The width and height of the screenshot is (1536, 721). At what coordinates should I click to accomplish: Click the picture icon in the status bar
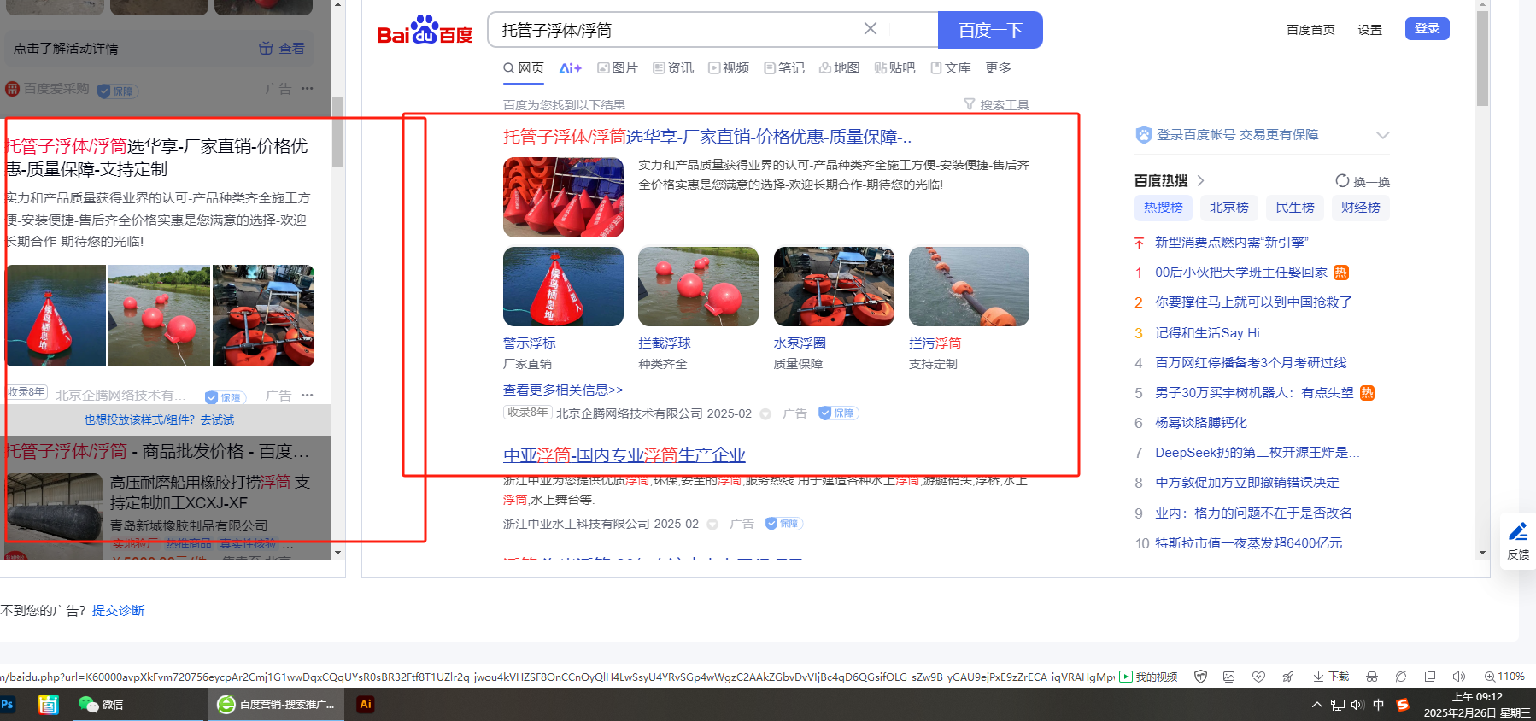point(1229,677)
